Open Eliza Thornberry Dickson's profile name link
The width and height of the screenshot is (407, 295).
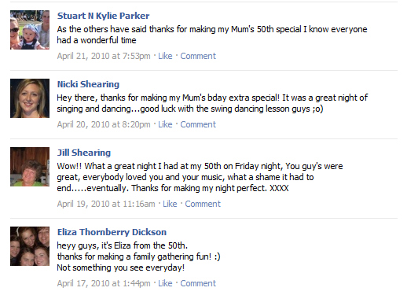[112, 232]
